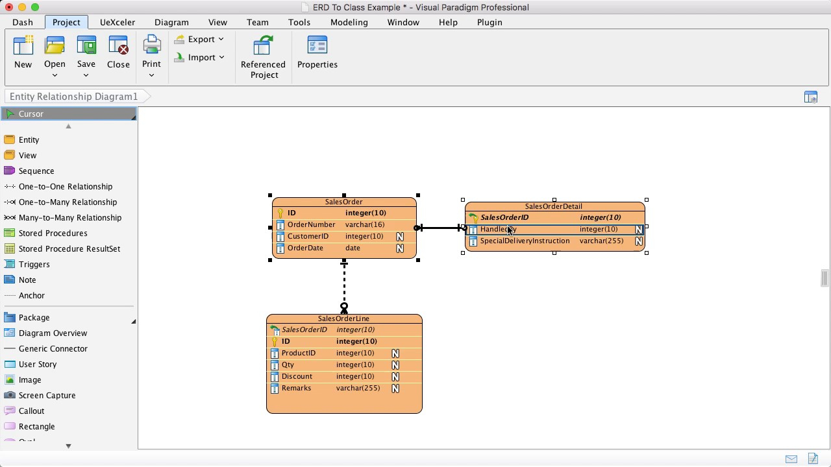Viewport: 831px width, 467px height.
Task: Select the Triggers tool
Action: [35, 264]
